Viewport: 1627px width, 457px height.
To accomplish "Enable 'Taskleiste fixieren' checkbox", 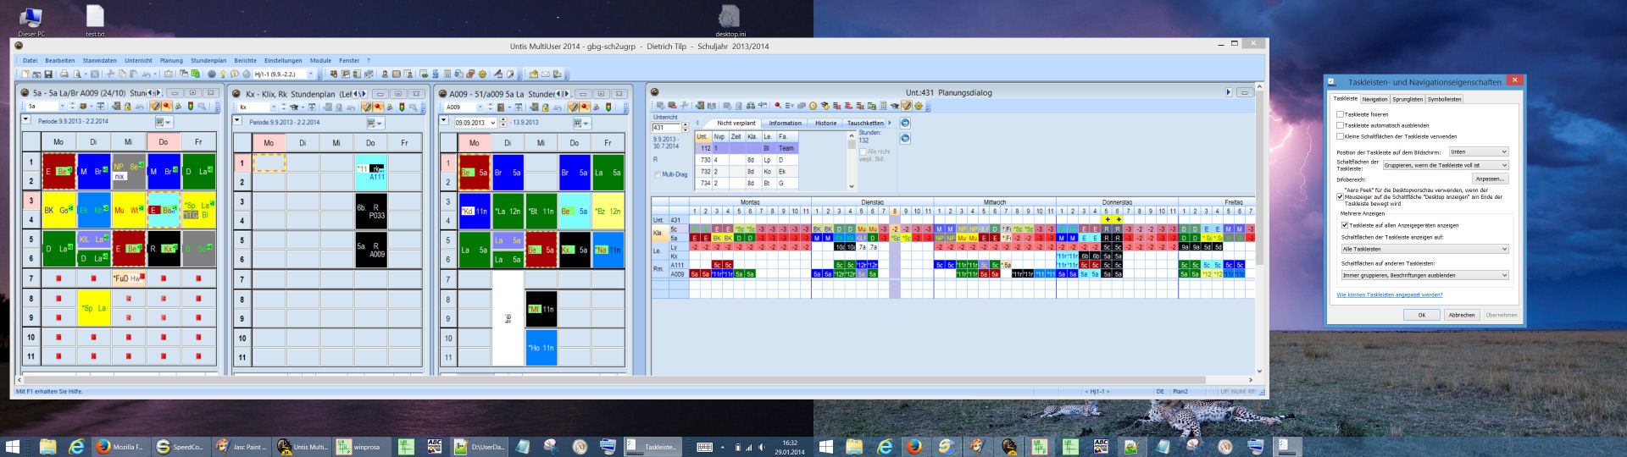I will [1340, 114].
